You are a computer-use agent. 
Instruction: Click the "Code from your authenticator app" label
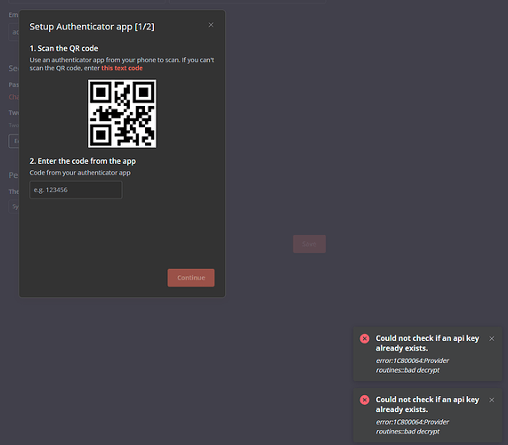click(80, 173)
